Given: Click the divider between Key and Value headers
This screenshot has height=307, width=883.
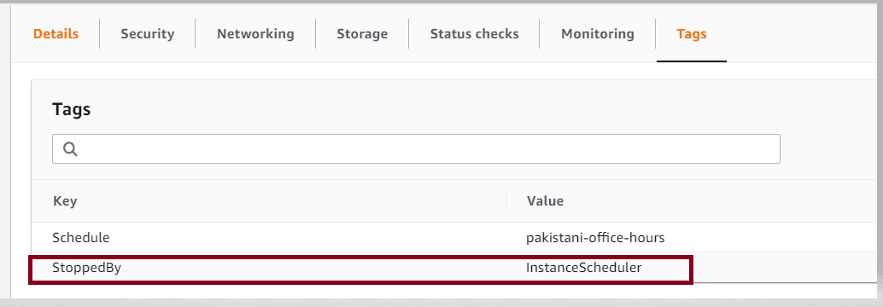Looking at the screenshot, I should [x=506, y=200].
